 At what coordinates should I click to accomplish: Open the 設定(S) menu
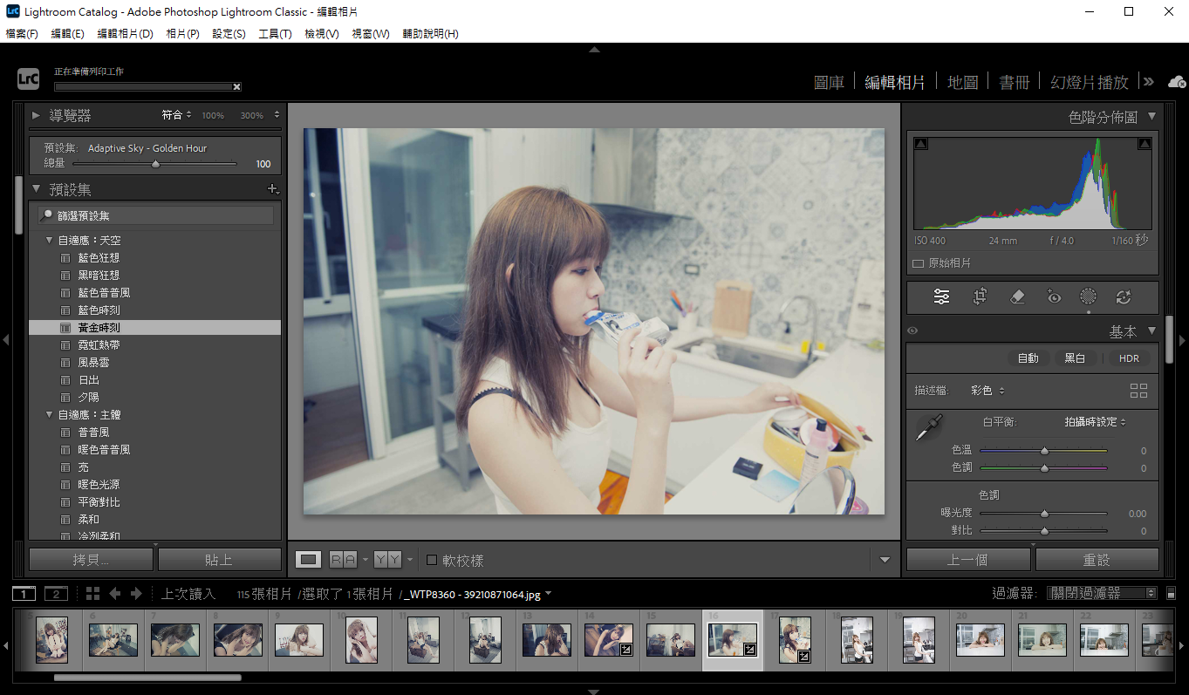pos(229,34)
